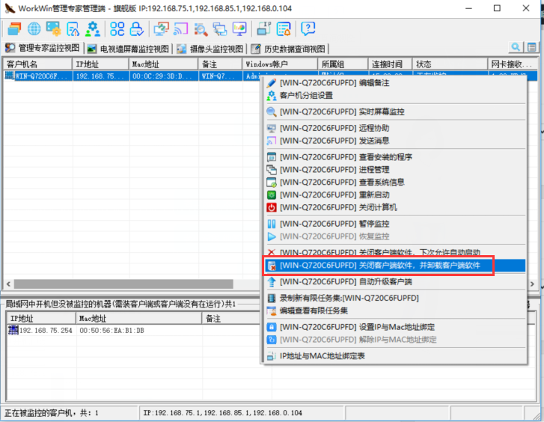Switch to 历史数据查询视图 tab
Image resolution: width=544 pixels, height=422 pixels.
pyautogui.click(x=289, y=49)
